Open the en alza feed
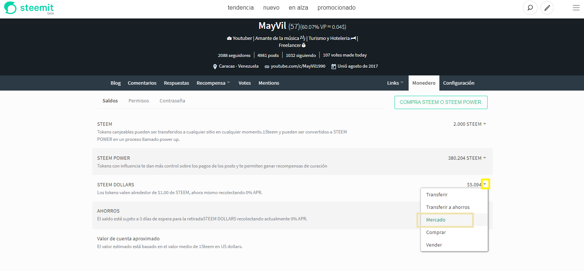This screenshot has width=584, height=271. (x=298, y=8)
